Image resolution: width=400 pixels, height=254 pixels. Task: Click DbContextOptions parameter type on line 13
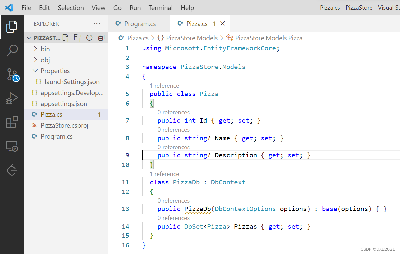pyautogui.click(x=246, y=209)
